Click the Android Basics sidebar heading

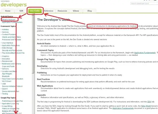tap(7, 16)
